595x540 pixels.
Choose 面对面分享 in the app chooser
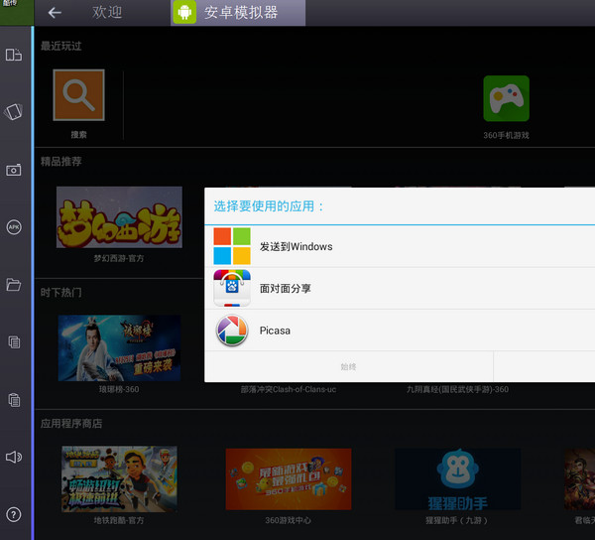pyautogui.click(x=400, y=289)
